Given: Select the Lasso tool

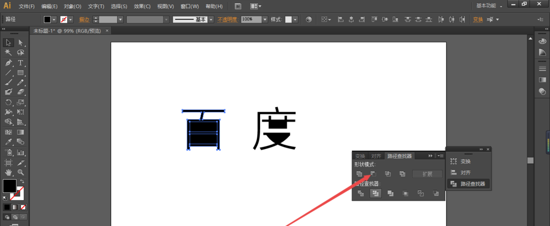Looking at the screenshot, I should 21,53.
